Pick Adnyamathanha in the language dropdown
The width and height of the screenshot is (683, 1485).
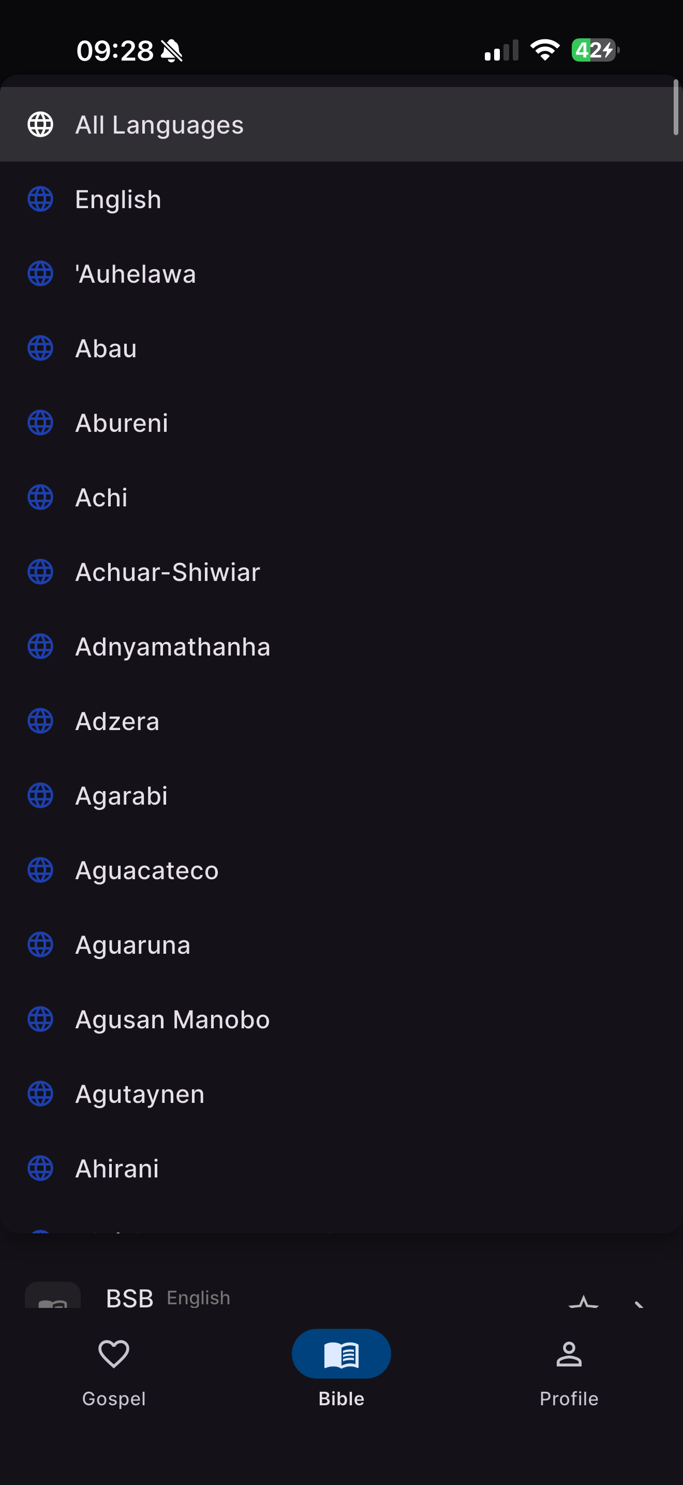pos(173,647)
